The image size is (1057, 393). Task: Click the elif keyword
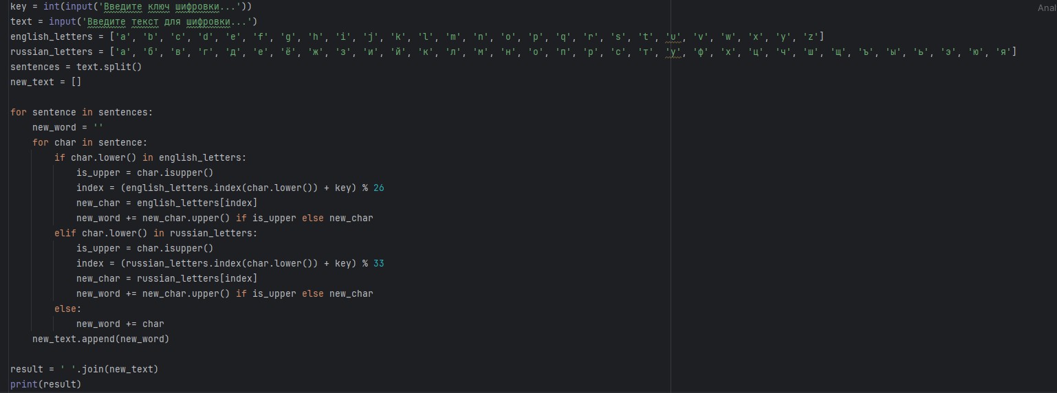click(65, 233)
